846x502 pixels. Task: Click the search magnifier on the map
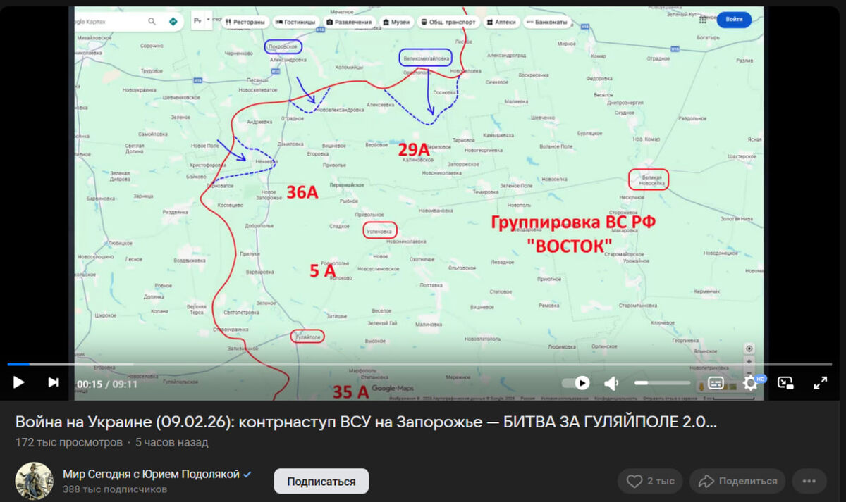coord(150,21)
